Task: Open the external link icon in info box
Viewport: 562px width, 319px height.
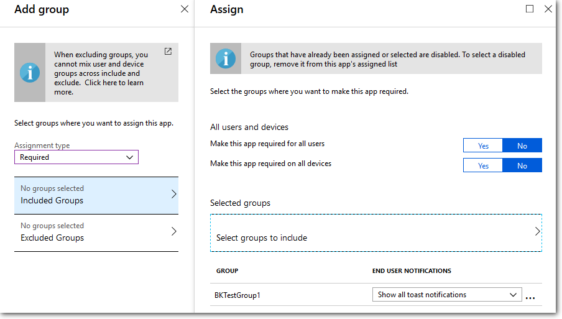Action: click(168, 52)
